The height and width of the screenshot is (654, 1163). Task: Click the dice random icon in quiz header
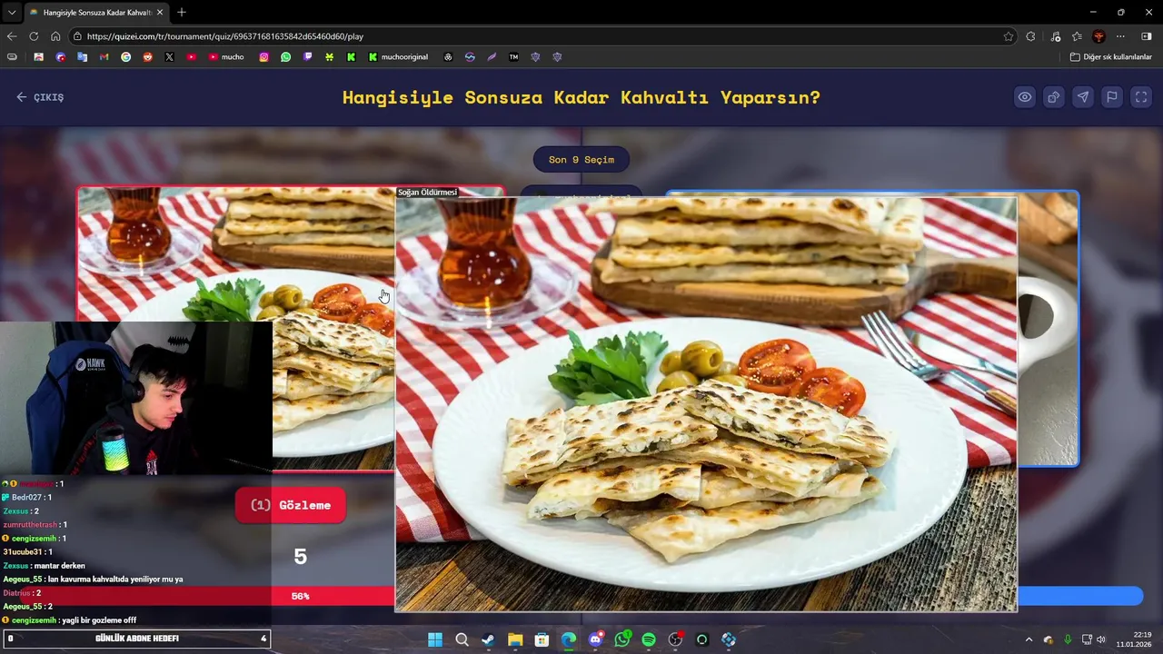click(x=1053, y=97)
